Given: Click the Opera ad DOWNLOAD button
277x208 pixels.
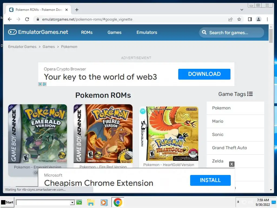Looking at the screenshot, I should click(x=204, y=74).
